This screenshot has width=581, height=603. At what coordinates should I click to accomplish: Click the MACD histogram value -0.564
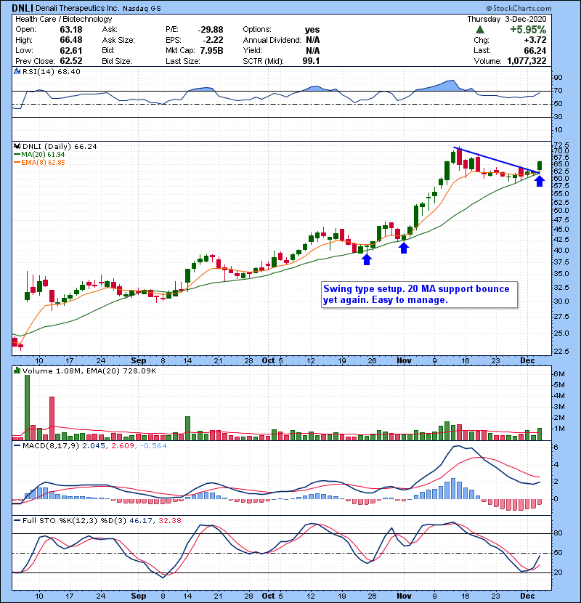153,446
